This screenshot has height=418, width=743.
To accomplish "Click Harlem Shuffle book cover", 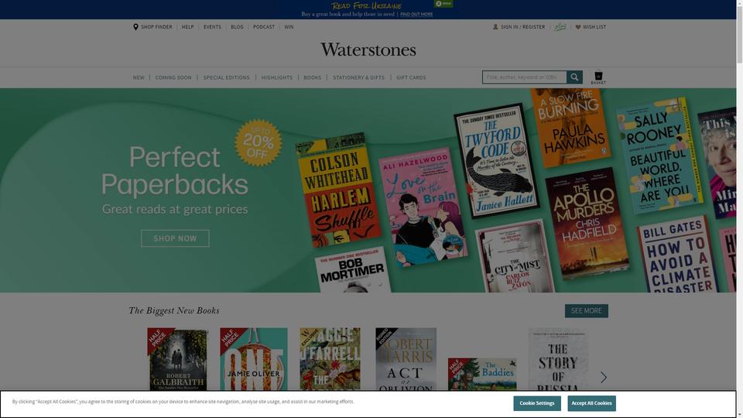I will [338, 190].
